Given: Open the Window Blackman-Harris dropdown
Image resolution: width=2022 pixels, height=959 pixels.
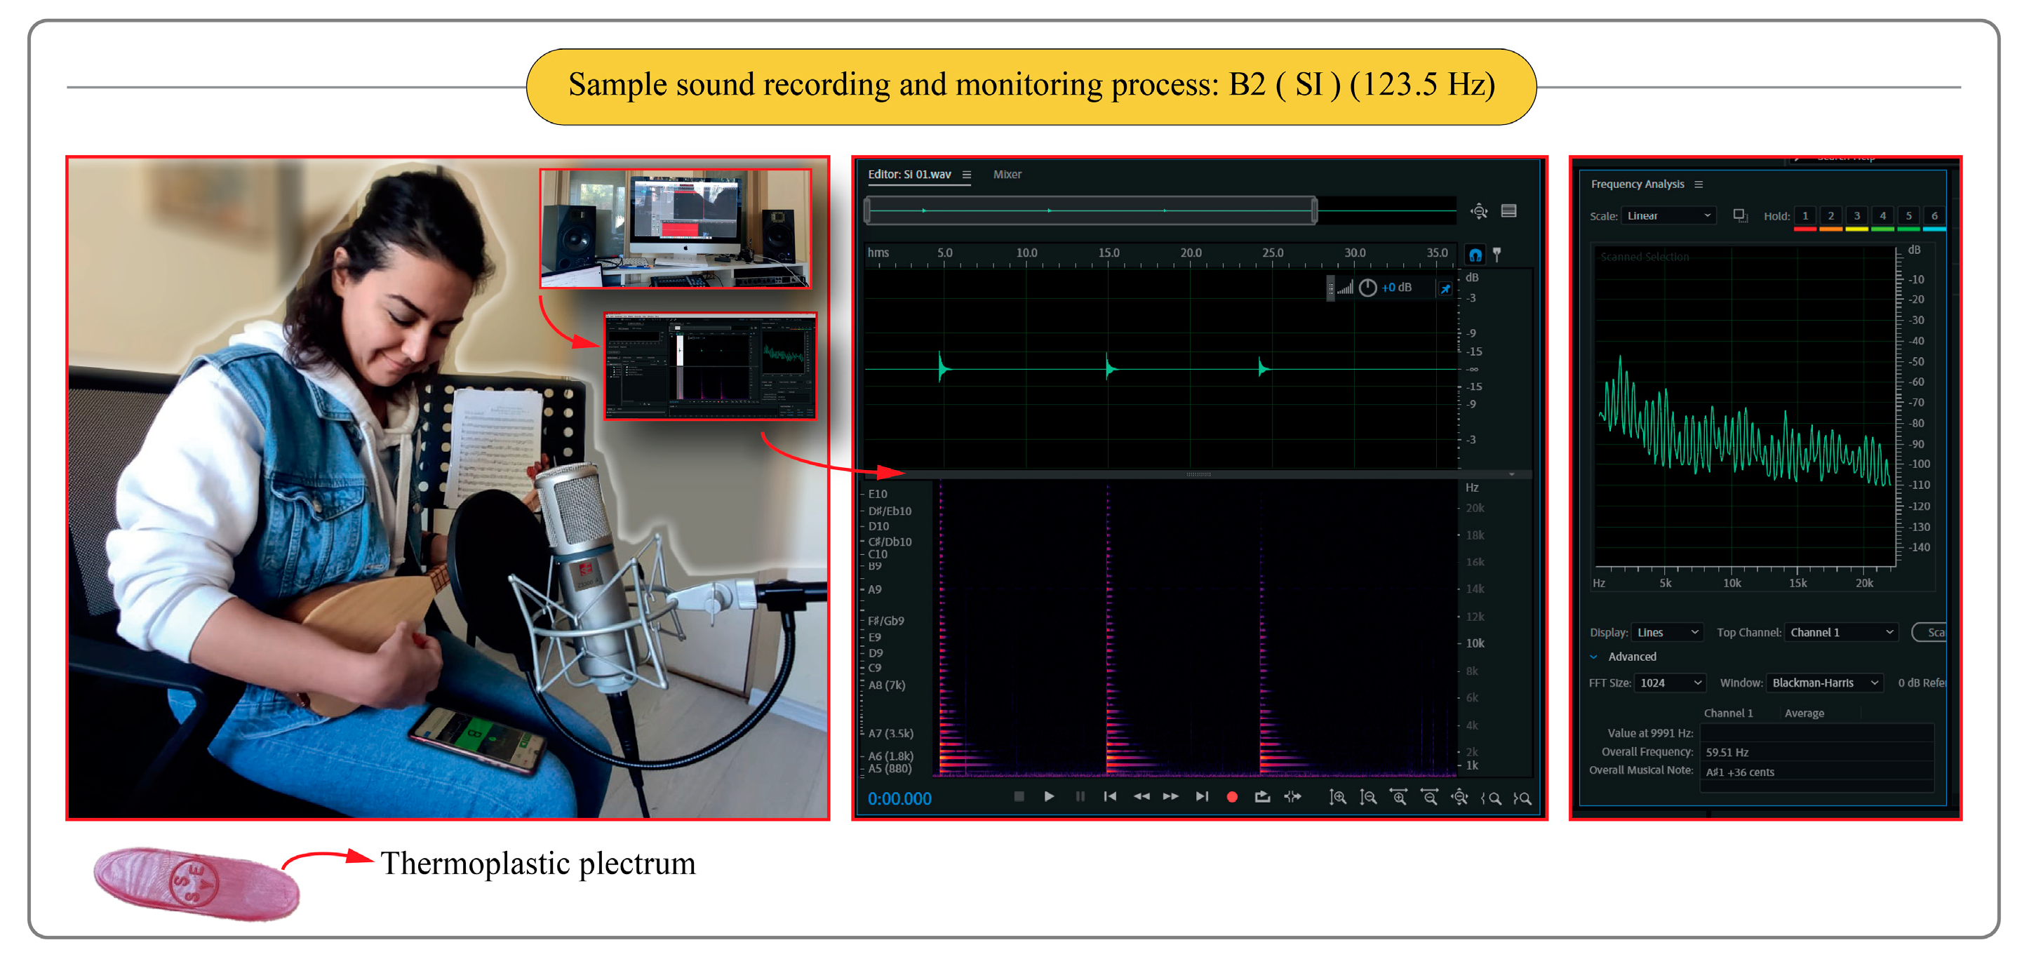Looking at the screenshot, I should coord(1825,683).
